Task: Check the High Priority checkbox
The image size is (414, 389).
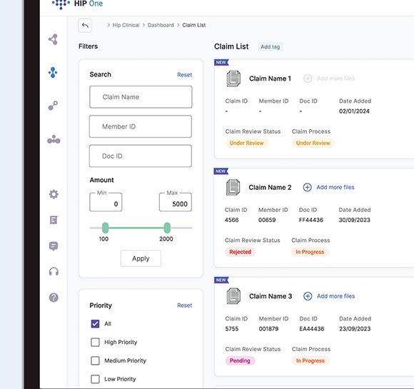Action: pyautogui.click(x=95, y=343)
